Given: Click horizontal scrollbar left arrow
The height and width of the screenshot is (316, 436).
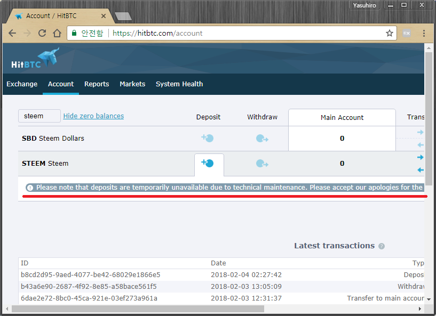Looking at the screenshot, I should [x=7, y=309].
